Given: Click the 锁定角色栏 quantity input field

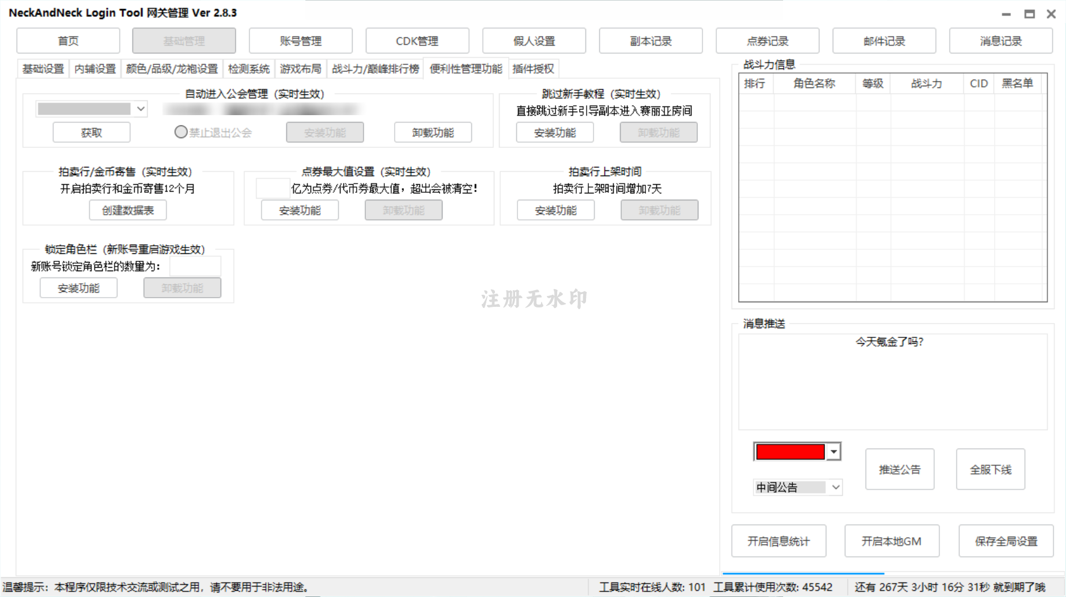Looking at the screenshot, I should [x=195, y=266].
